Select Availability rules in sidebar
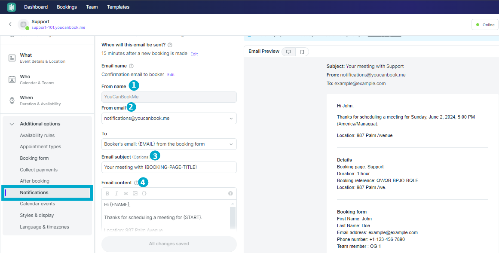This screenshot has width=499, height=253. pyautogui.click(x=37, y=135)
